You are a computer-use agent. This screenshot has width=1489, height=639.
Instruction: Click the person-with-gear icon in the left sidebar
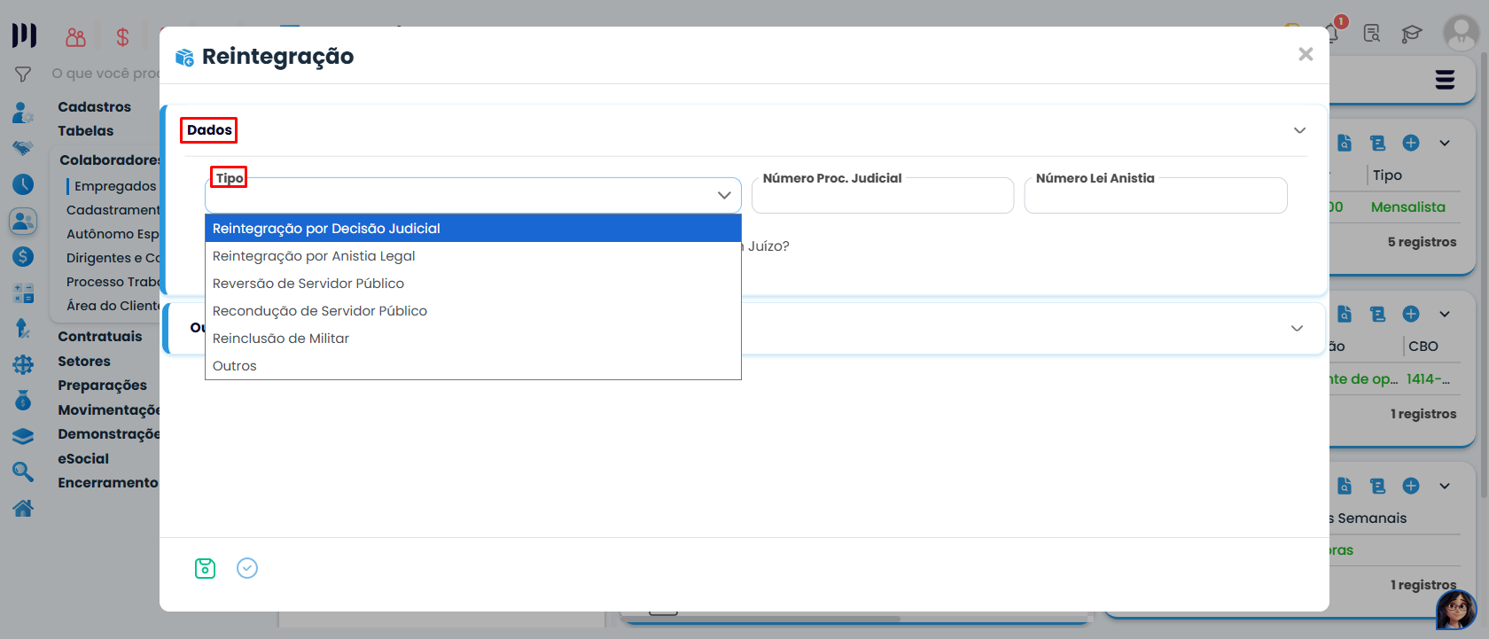(x=23, y=113)
